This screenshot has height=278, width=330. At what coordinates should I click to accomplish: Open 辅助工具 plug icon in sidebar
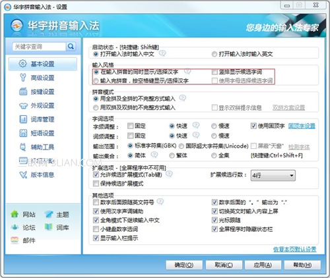point(22,147)
